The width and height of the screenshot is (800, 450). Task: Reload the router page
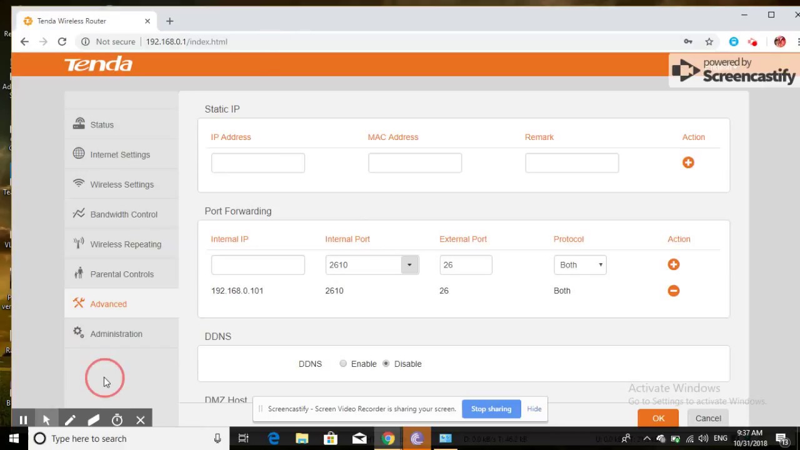coord(62,41)
